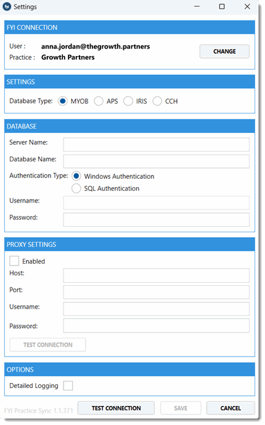Focus the Database Name field

coord(157,161)
